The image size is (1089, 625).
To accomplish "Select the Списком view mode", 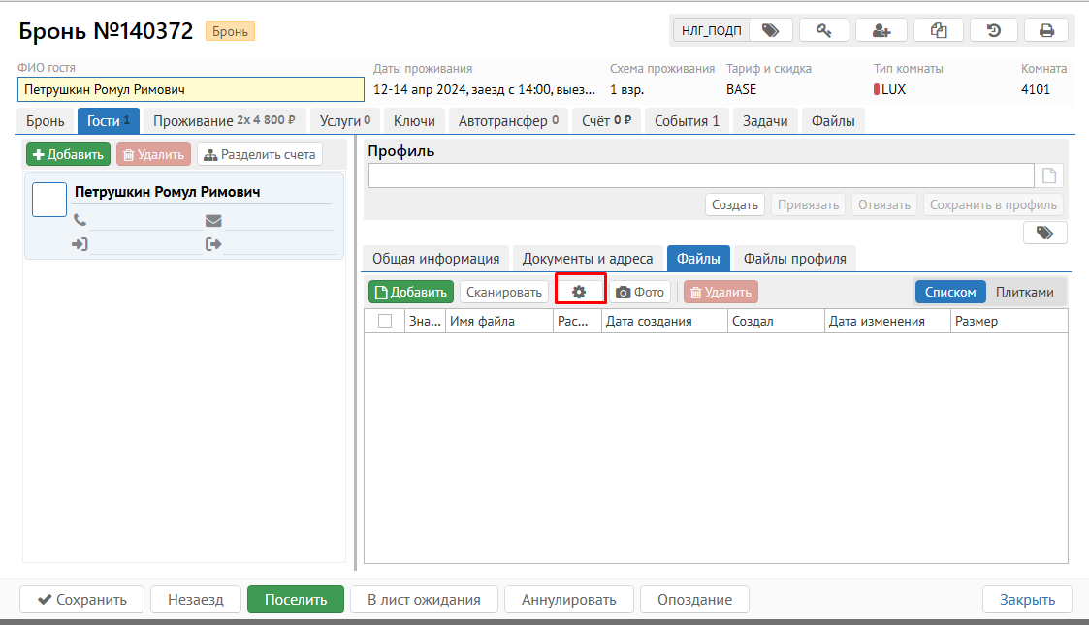I will (950, 292).
